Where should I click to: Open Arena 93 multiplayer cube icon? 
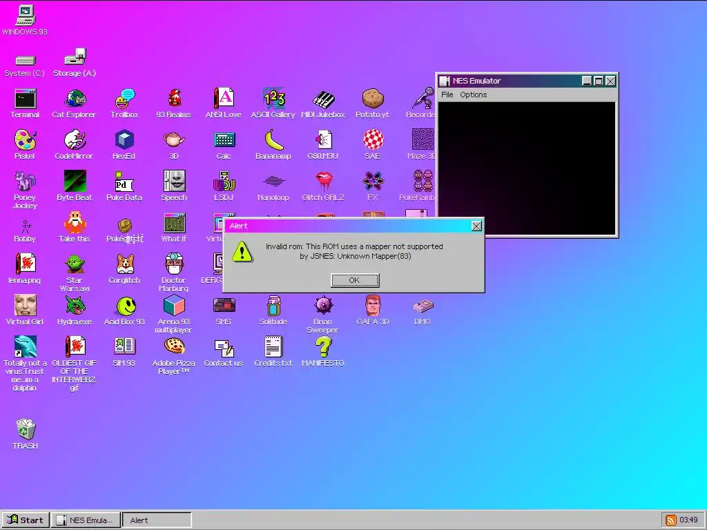[174, 305]
